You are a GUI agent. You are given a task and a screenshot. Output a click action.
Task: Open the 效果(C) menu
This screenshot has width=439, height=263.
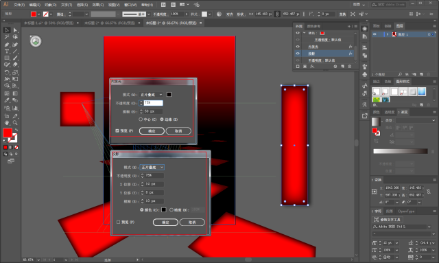(x=98, y=5)
